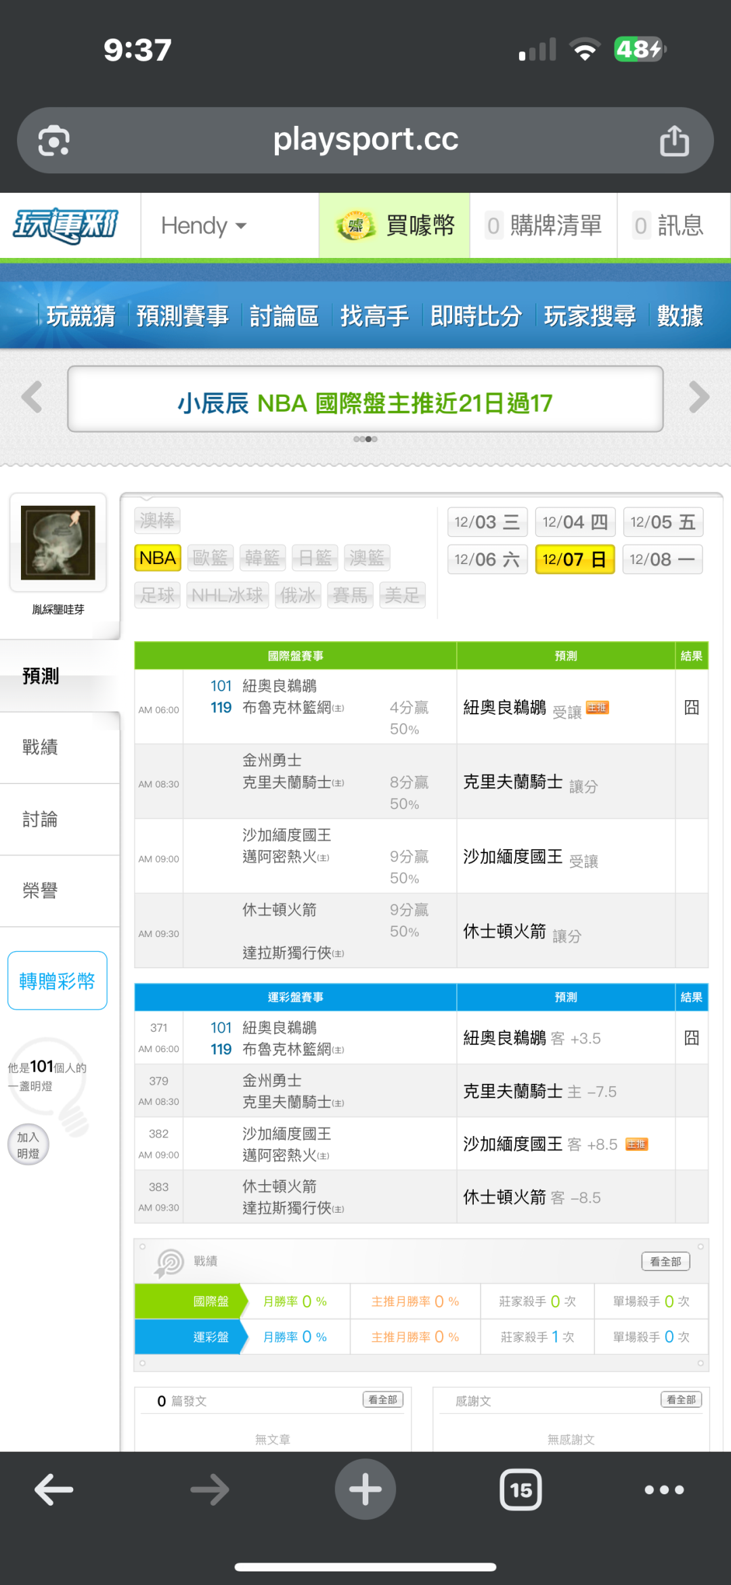Select date 12/06 六
The image size is (731, 1585).
click(x=487, y=559)
